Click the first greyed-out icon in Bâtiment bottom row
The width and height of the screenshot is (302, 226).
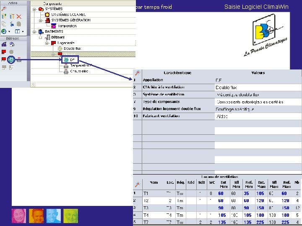coord(4,67)
